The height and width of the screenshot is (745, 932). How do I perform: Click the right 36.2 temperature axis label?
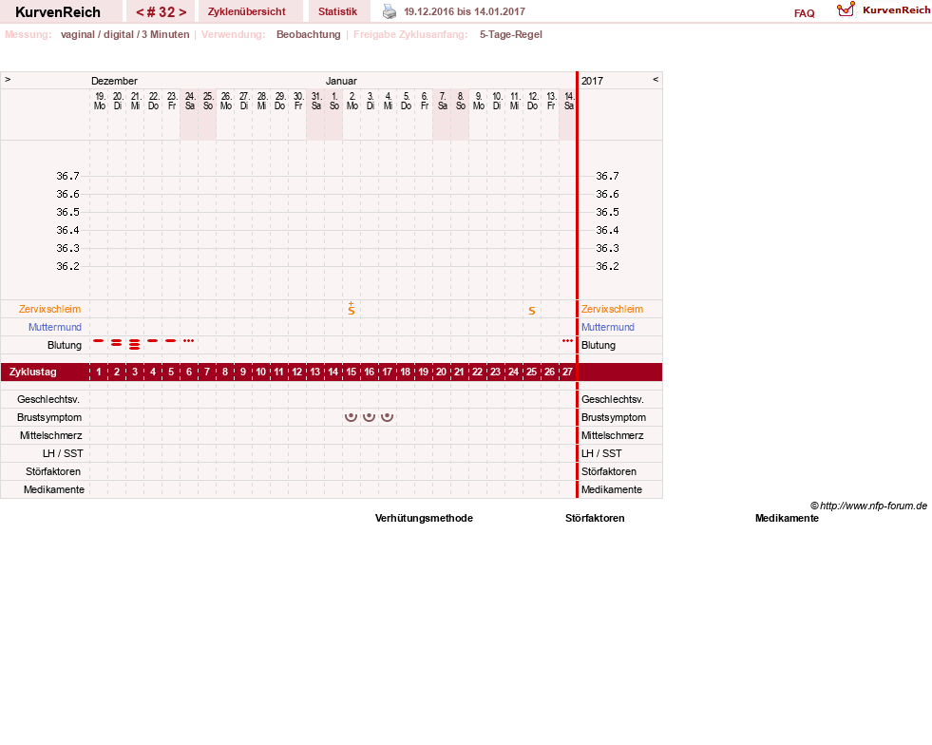tap(607, 266)
